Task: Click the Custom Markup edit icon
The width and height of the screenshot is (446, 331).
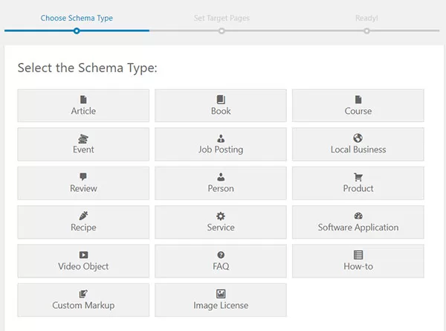Action: (x=83, y=294)
